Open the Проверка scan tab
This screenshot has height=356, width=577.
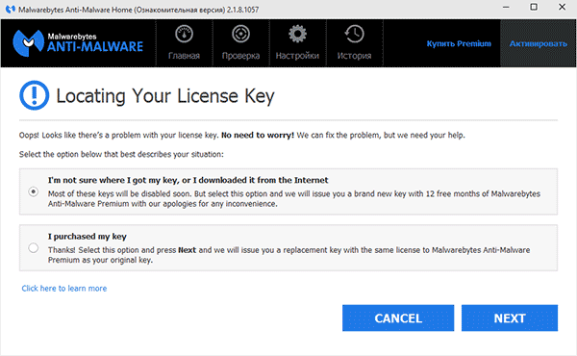[x=240, y=43]
